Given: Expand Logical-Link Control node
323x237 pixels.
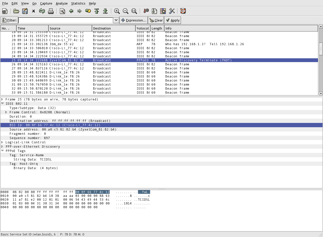Looking at the screenshot, I should pos(2,142).
